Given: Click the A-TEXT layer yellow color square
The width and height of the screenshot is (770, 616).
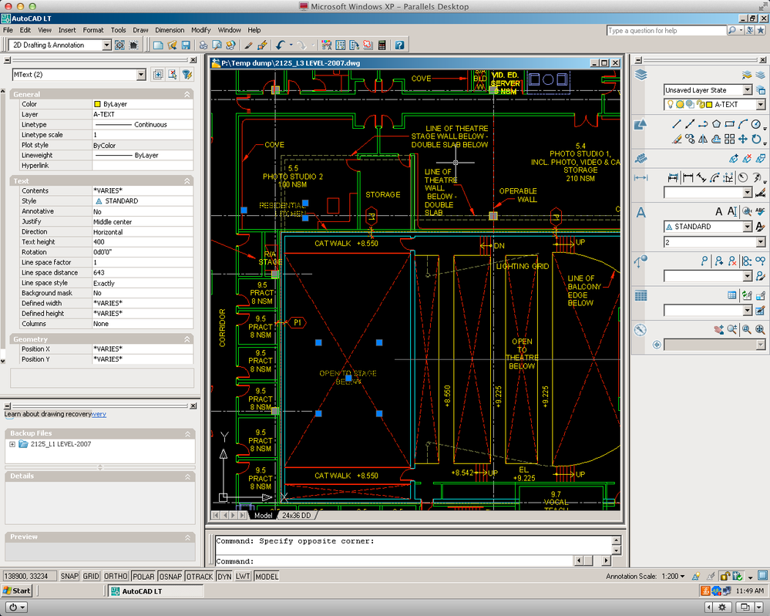Looking at the screenshot, I should (x=709, y=105).
